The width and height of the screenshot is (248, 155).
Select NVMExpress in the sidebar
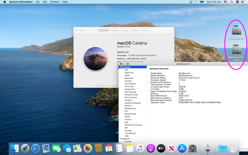(130, 108)
